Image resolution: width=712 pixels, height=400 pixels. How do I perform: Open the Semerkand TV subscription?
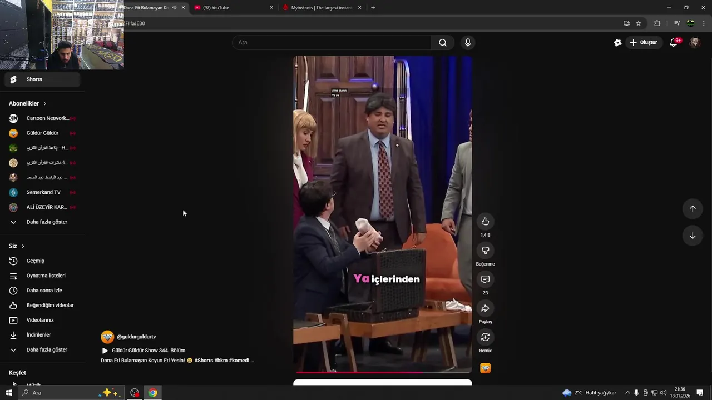pos(42,192)
